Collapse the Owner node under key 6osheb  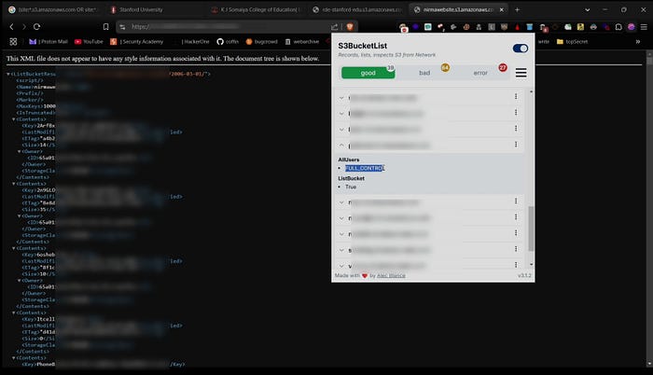point(20,281)
